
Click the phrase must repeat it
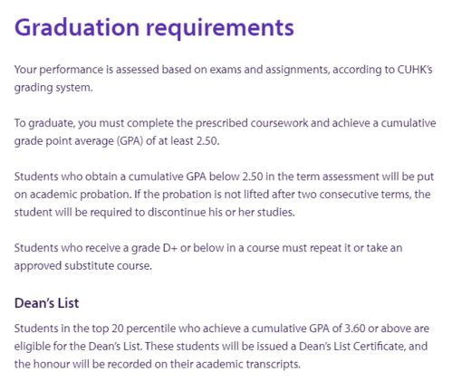click(x=330, y=248)
